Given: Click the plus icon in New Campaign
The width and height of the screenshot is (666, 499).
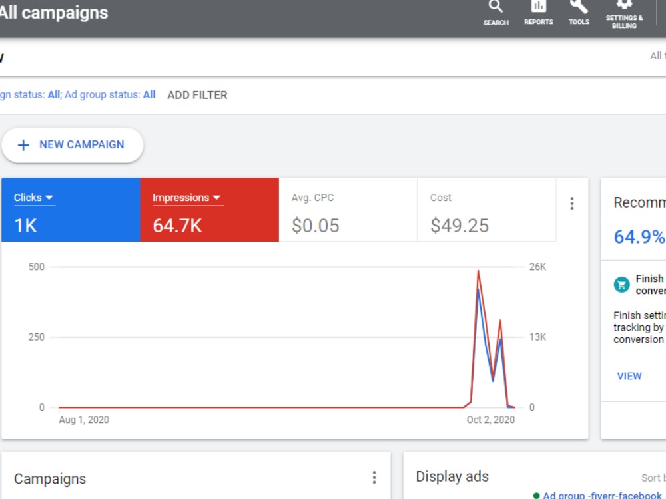Looking at the screenshot, I should point(23,145).
